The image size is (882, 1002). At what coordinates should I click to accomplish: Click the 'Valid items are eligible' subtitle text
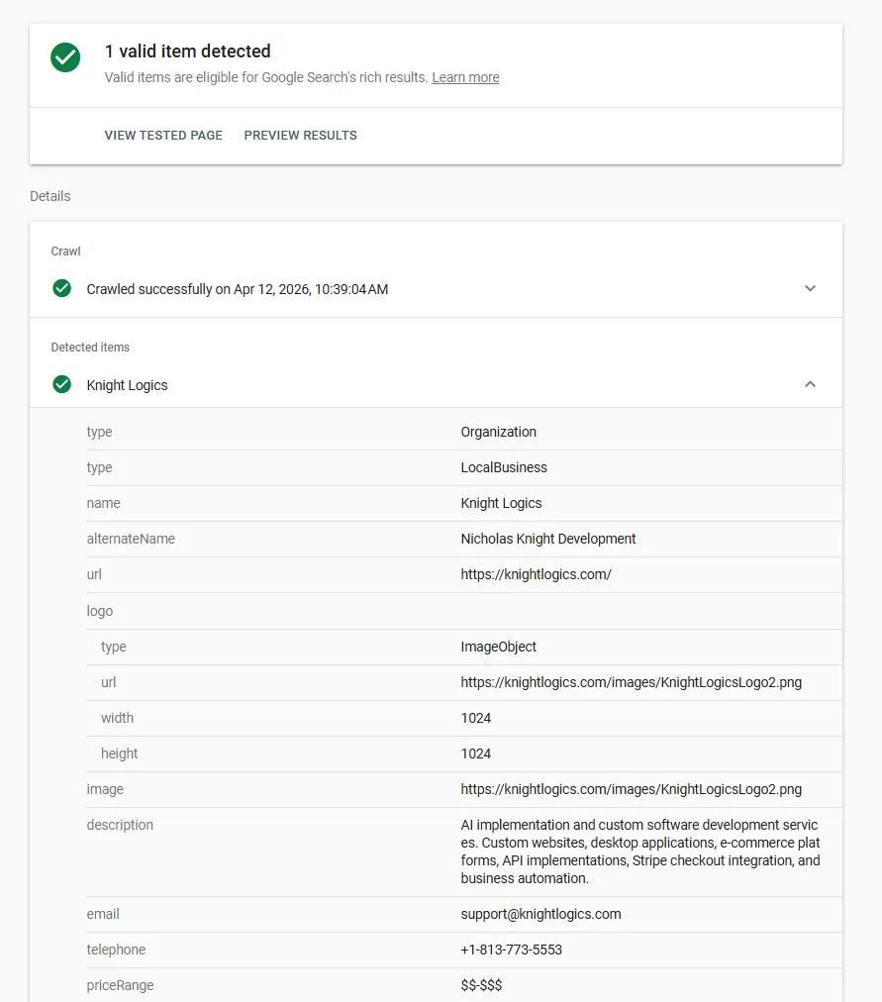pyautogui.click(x=265, y=77)
